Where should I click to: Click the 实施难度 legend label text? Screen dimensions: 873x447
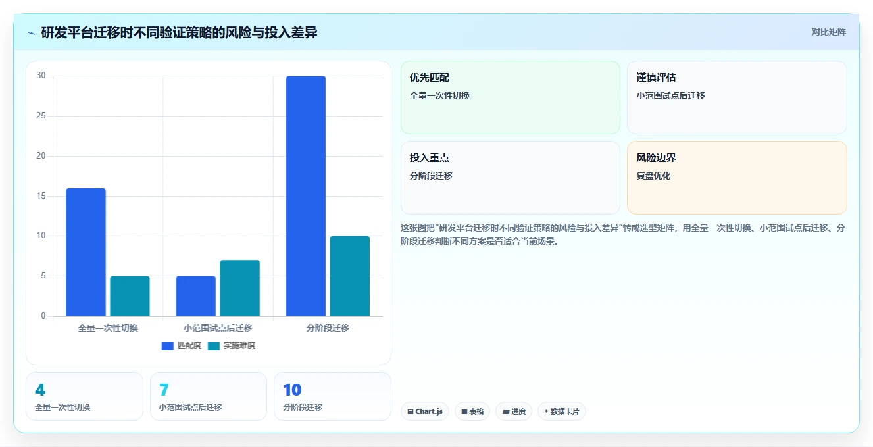(239, 346)
